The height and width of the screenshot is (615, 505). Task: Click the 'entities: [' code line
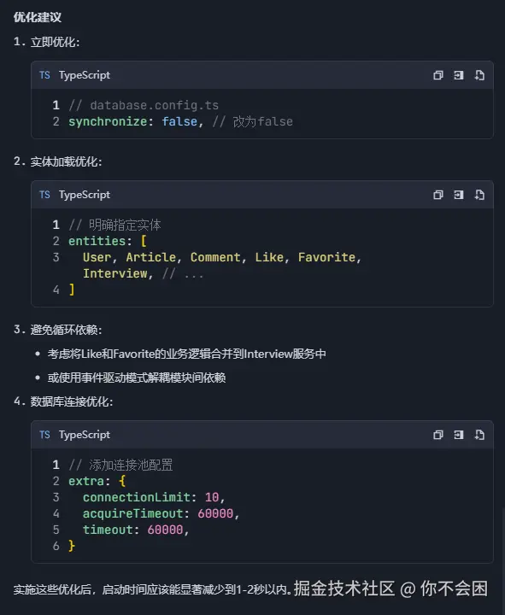click(108, 241)
